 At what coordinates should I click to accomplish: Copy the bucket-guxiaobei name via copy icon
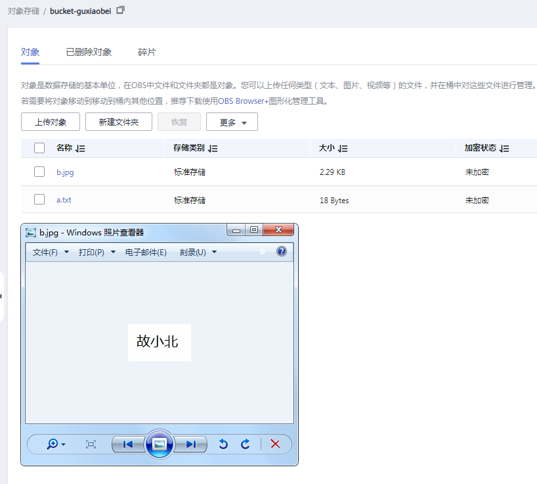point(120,11)
